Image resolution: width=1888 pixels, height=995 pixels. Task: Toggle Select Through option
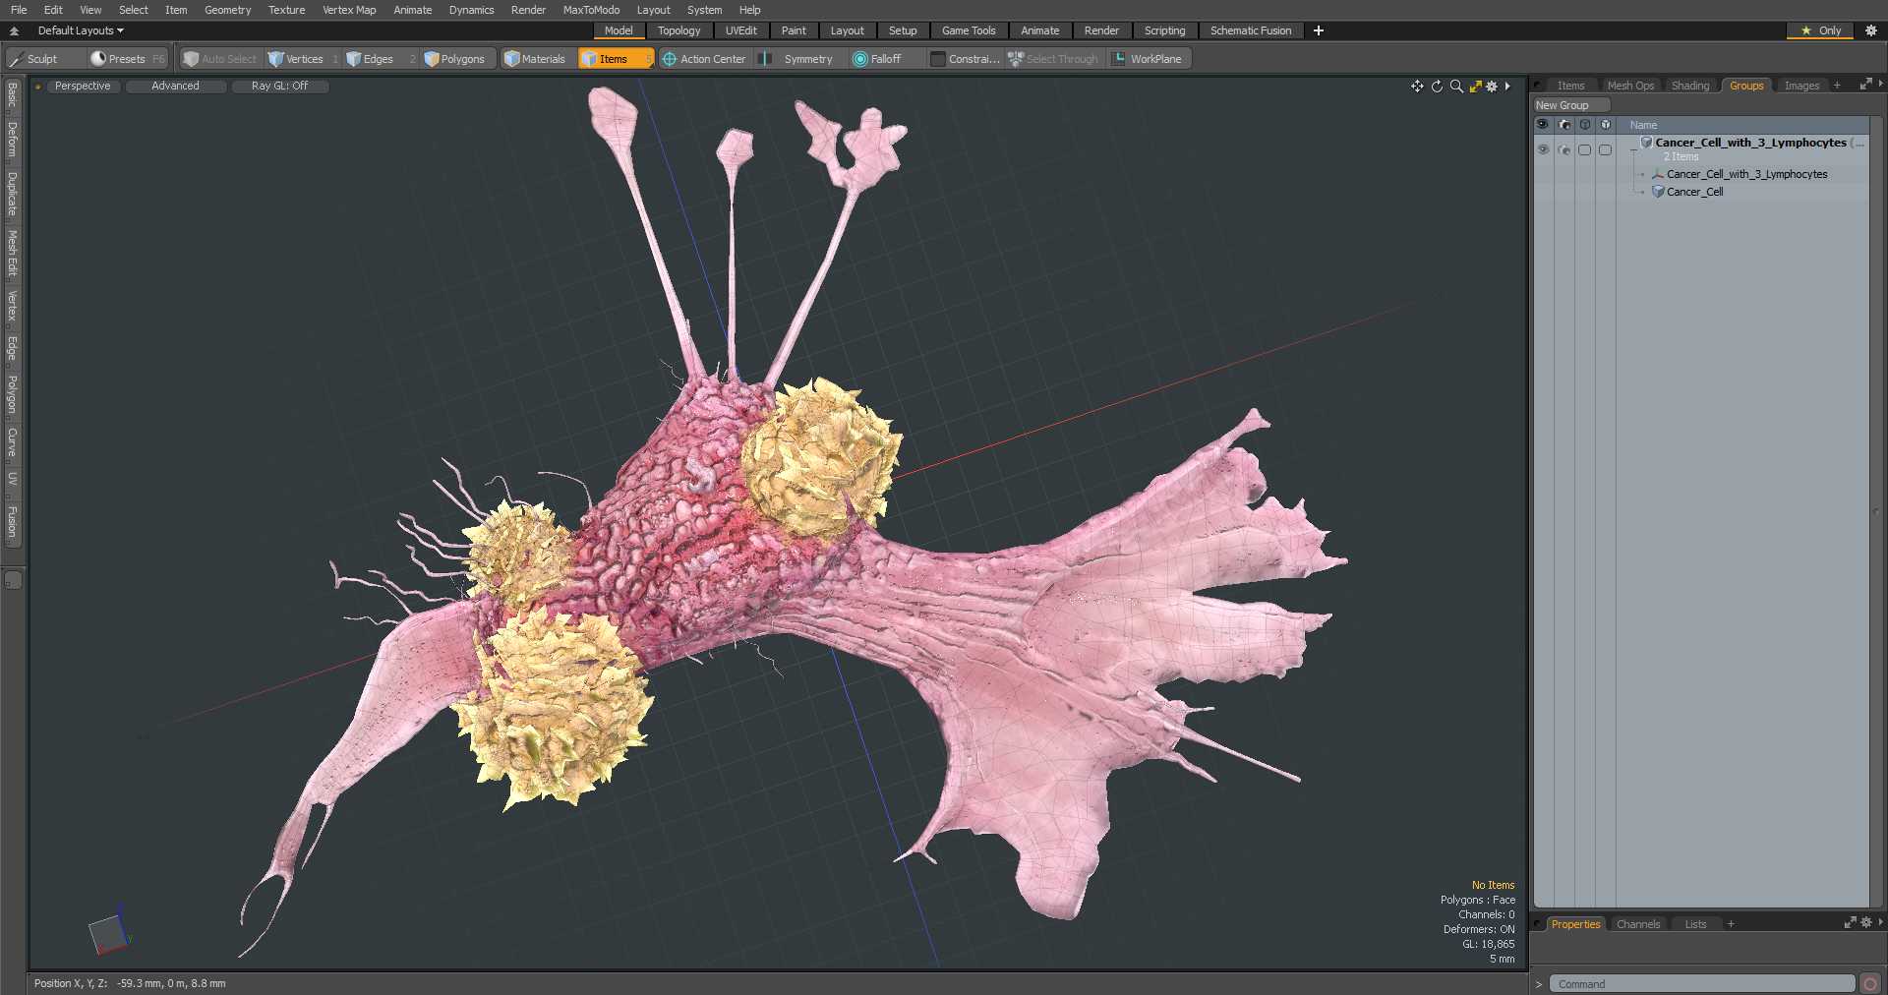1053,59
